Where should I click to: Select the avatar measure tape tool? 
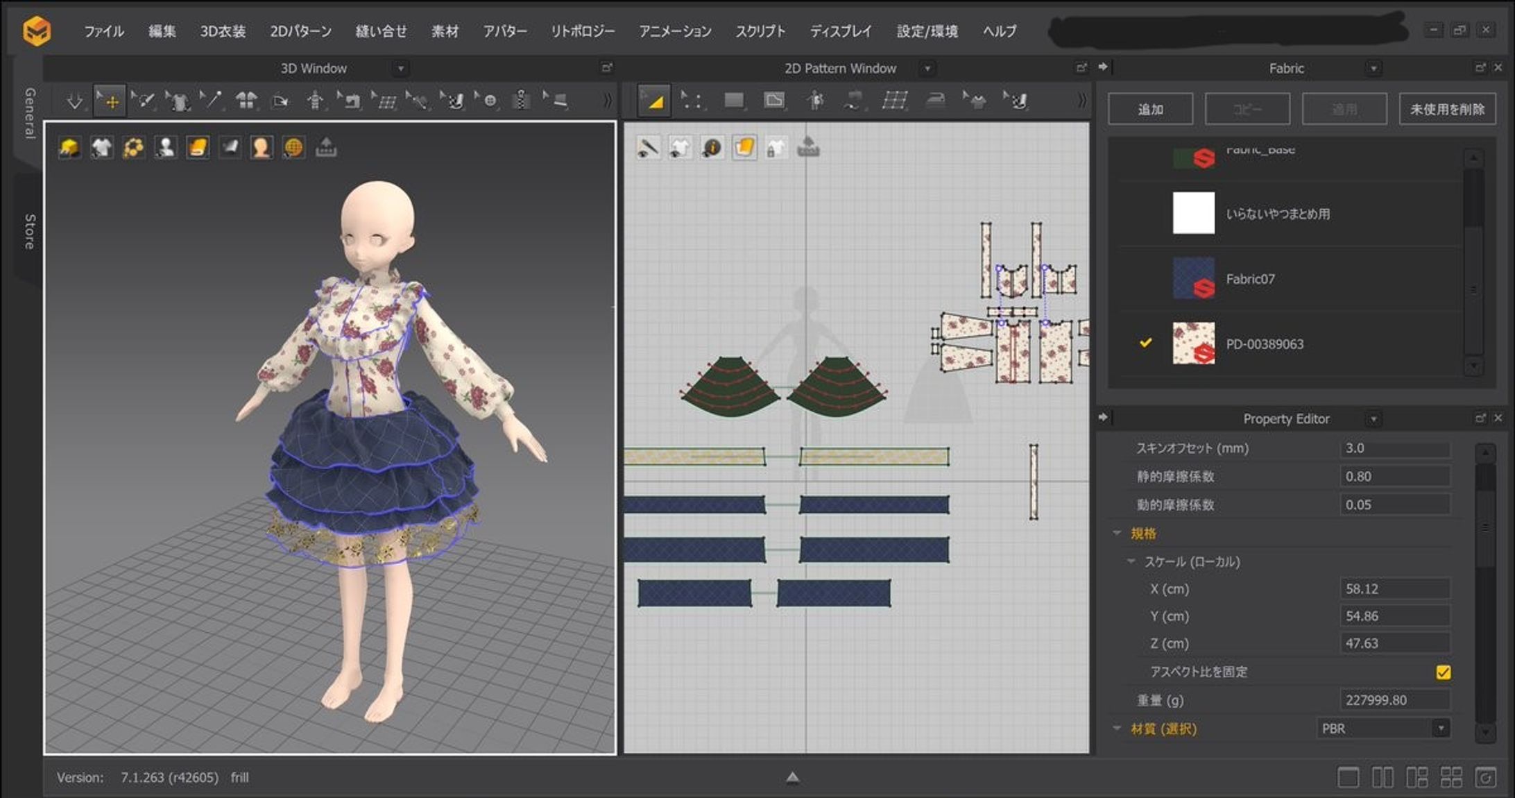tap(316, 101)
